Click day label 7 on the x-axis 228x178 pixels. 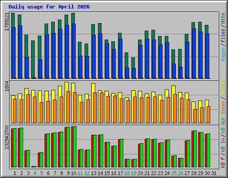[x=55, y=173]
